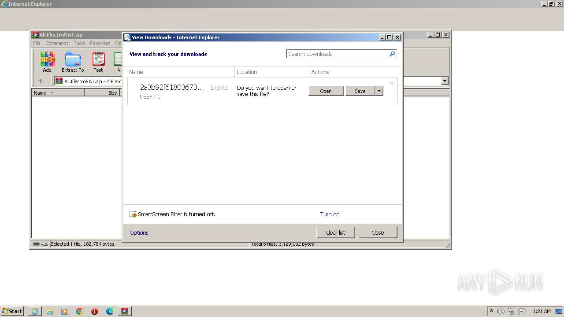The image size is (564, 317).
Task: Sort by Name column in downloads
Action: tap(181, 72)
